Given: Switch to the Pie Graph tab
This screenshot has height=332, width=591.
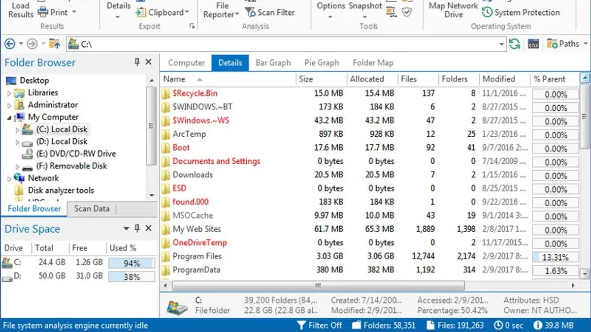Looking at the screenshot, I should [322, 62].
